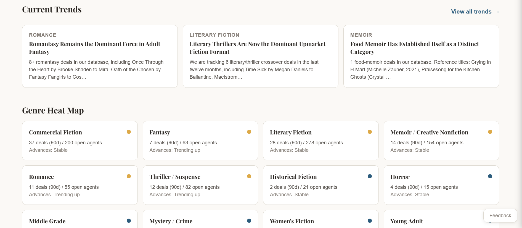Click the gold dot on the Romance genre card
This screenshot has height=228, width=522.
129,176
